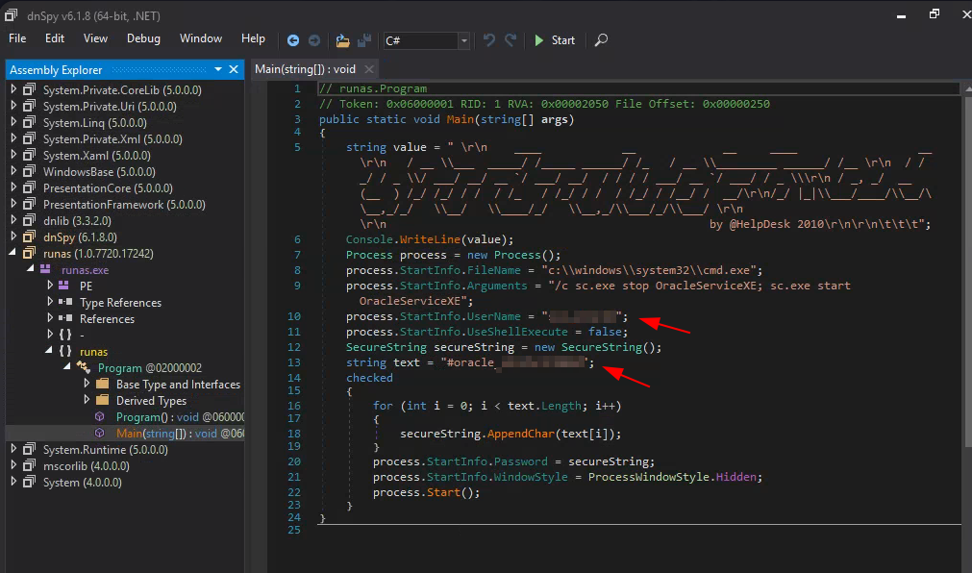This screenshot has height=573, width=972.
Task: Open Assembly Explorer panel options dropdown
Action: pyautogui.click(x=218, y=69)
